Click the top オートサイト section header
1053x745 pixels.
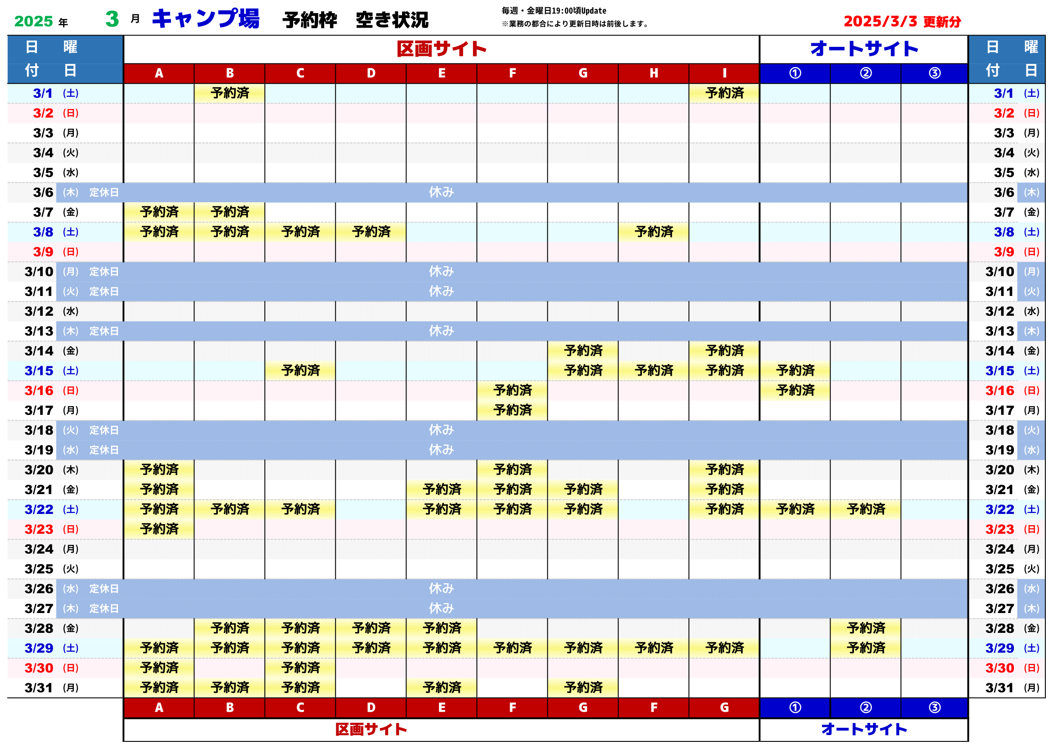coord(864,49)
